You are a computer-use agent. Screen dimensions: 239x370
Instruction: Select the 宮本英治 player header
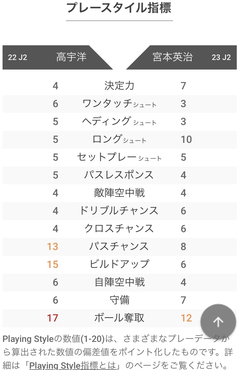click(x=172, y=57)
